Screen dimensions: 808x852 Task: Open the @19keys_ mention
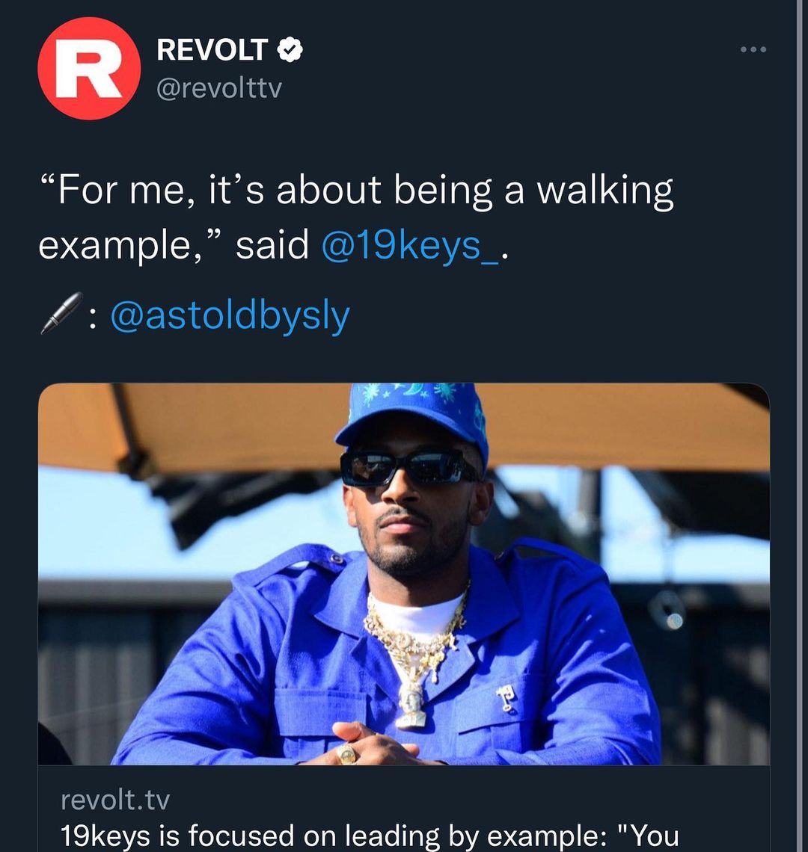[x=410, y=244]
